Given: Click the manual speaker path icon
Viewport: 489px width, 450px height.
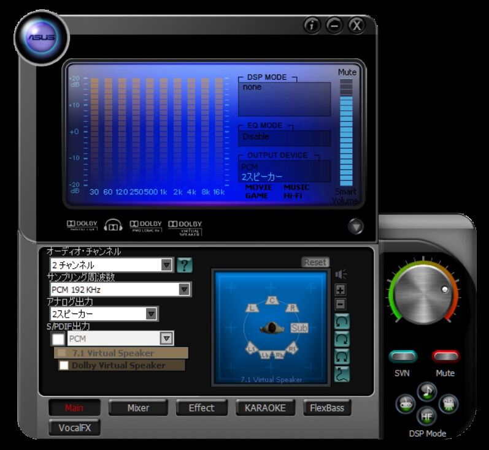Looking at the screenshot, I should point(342,374).
